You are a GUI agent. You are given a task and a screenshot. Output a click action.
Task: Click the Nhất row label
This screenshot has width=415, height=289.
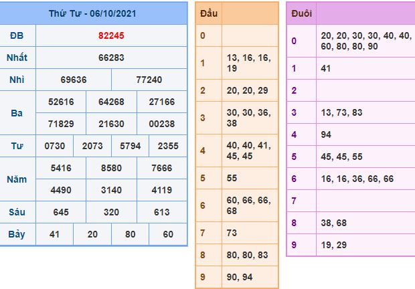[17, 58]
